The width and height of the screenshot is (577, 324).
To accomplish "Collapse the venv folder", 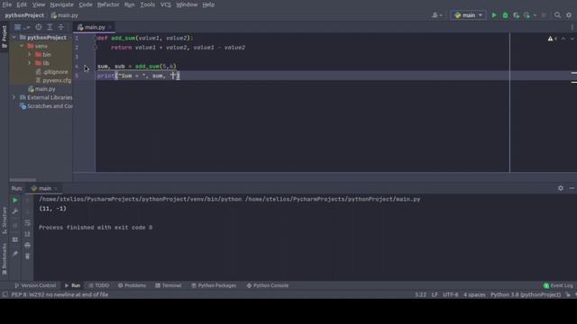I will (x=22, y=46).
